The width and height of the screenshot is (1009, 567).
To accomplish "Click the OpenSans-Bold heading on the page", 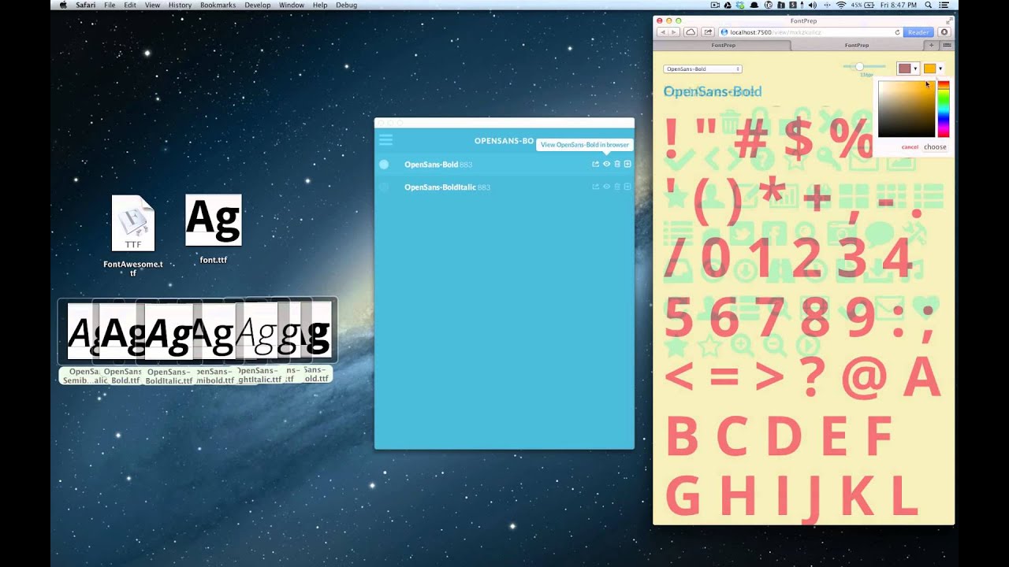I will [x=713, y=91].
